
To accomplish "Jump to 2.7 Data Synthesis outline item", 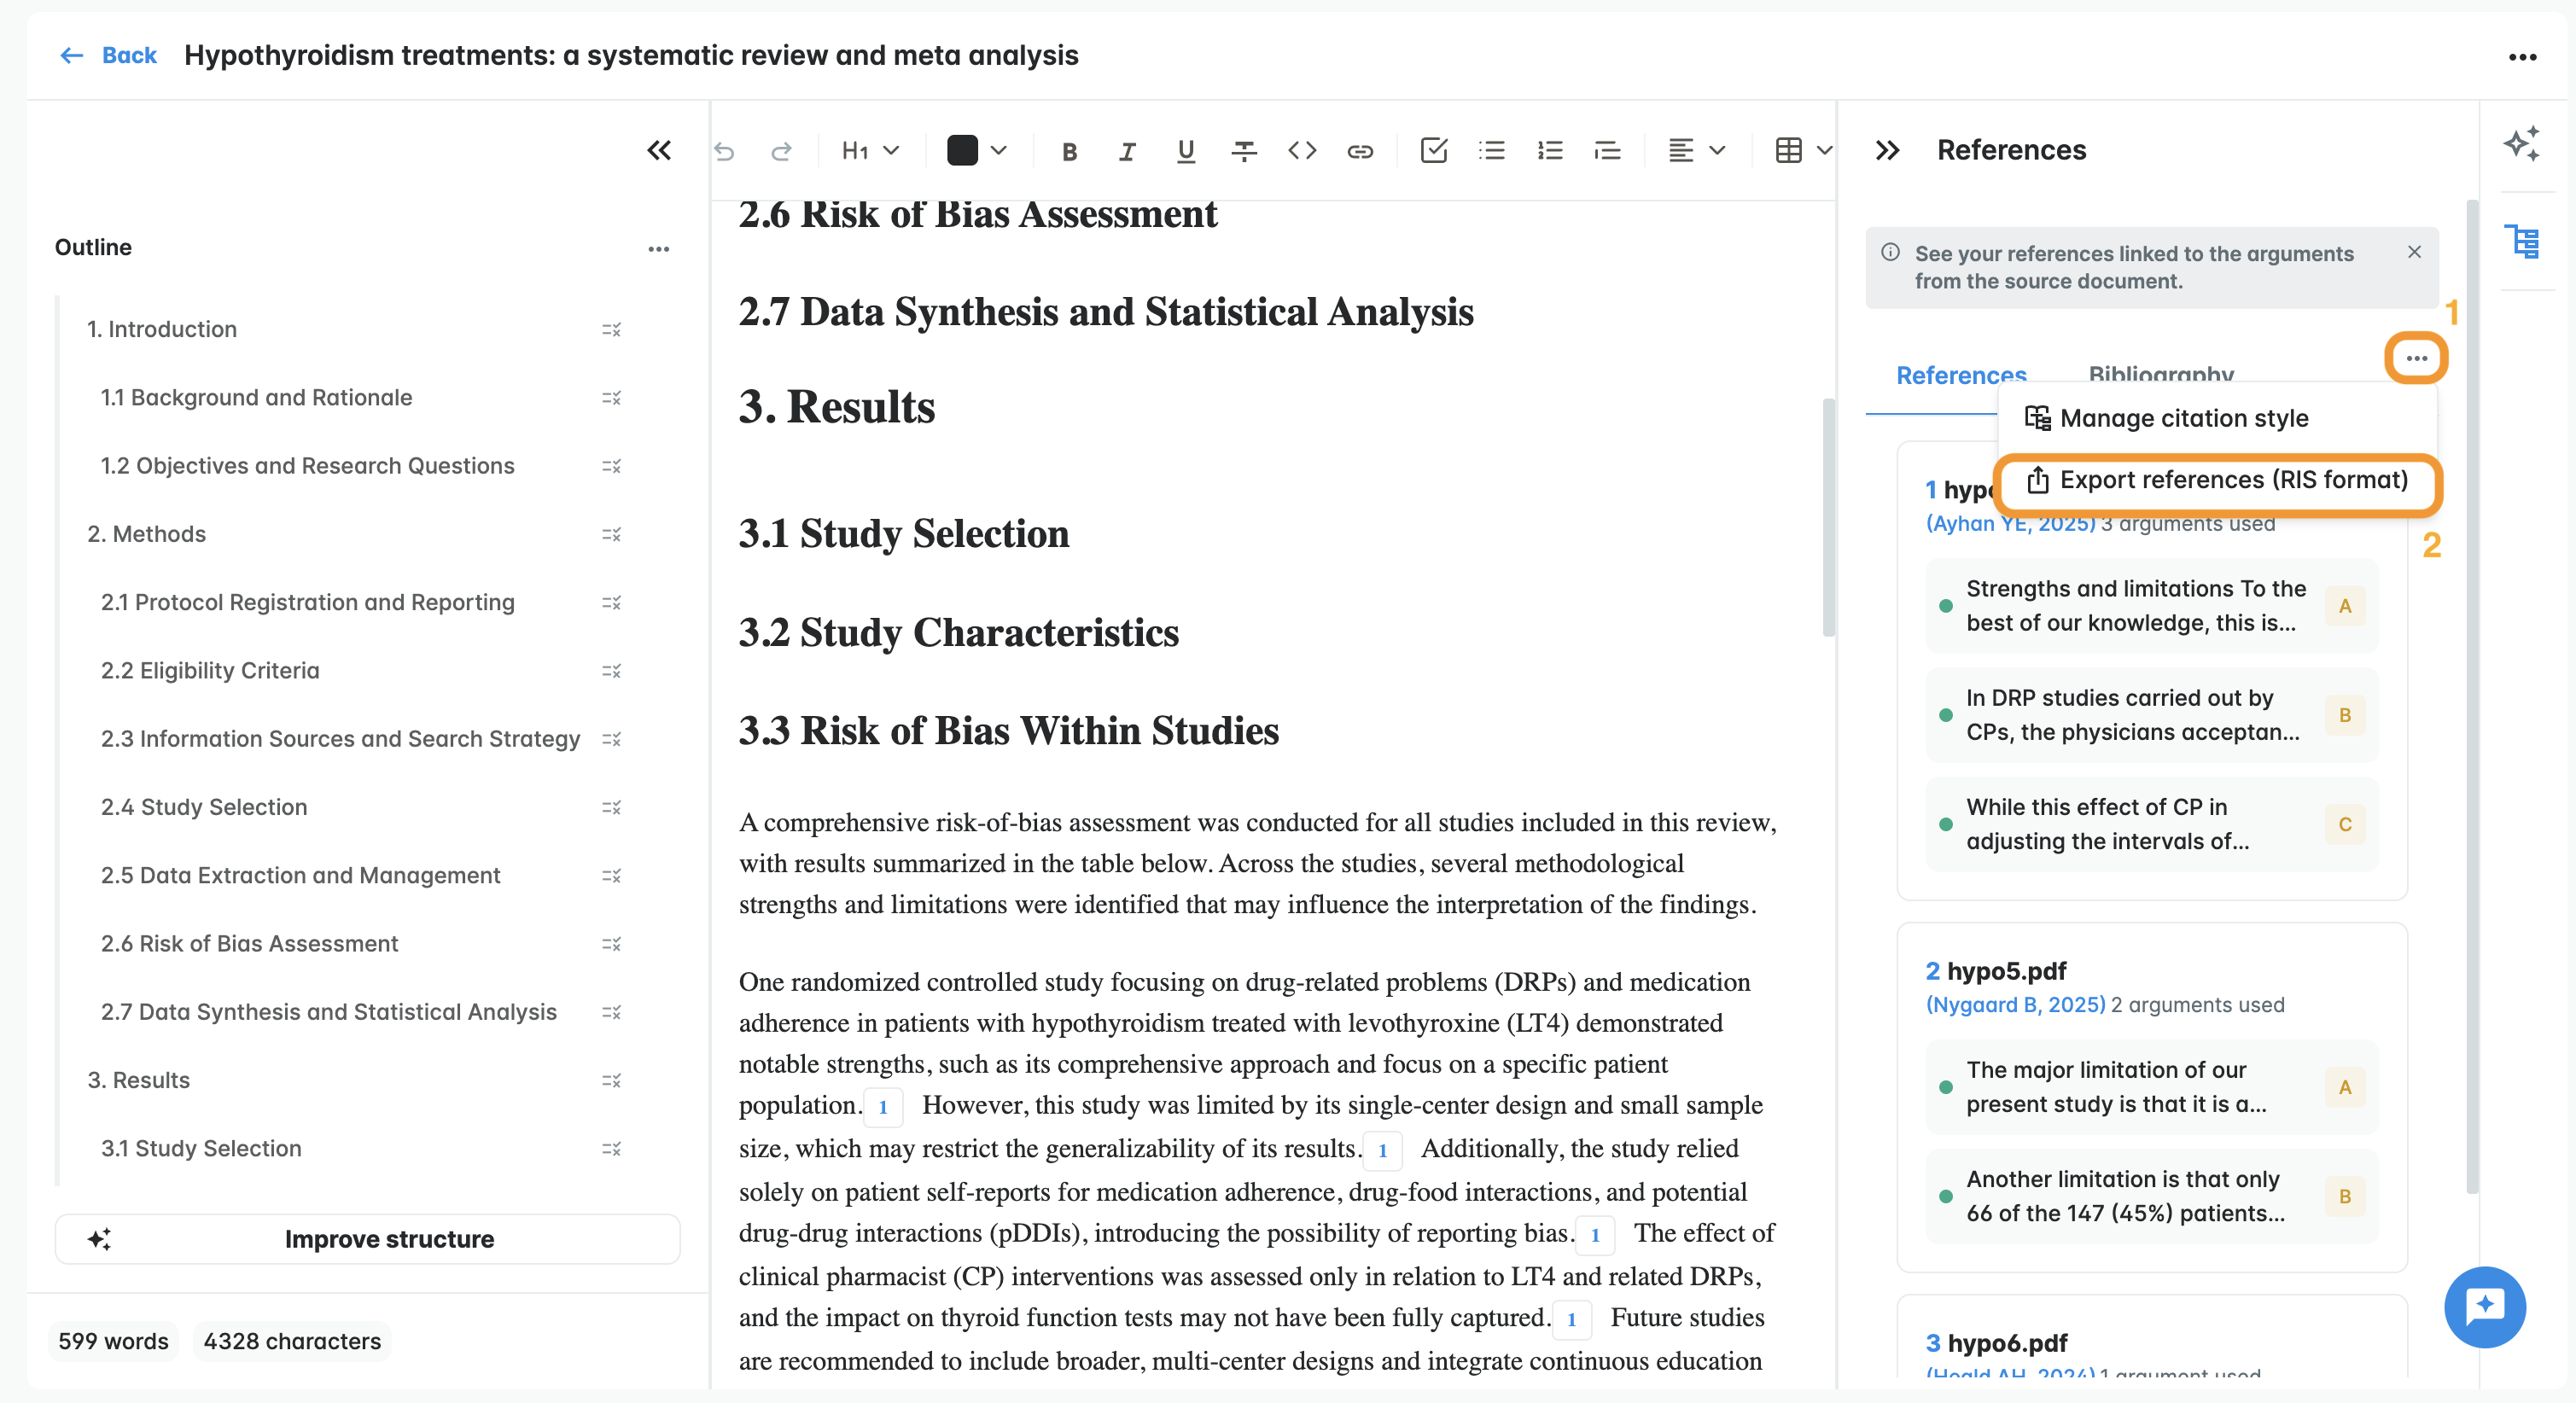I will coord(328,1012).
